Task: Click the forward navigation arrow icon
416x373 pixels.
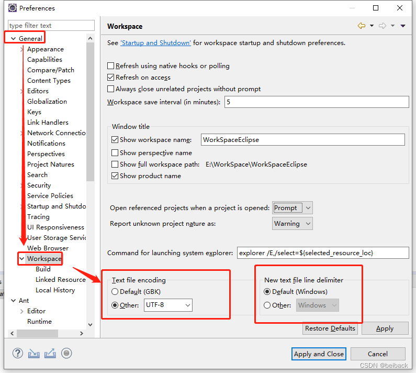Action: [383, 26]
